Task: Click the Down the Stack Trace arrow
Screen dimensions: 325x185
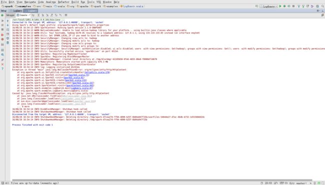Action: tap(7, 25)
